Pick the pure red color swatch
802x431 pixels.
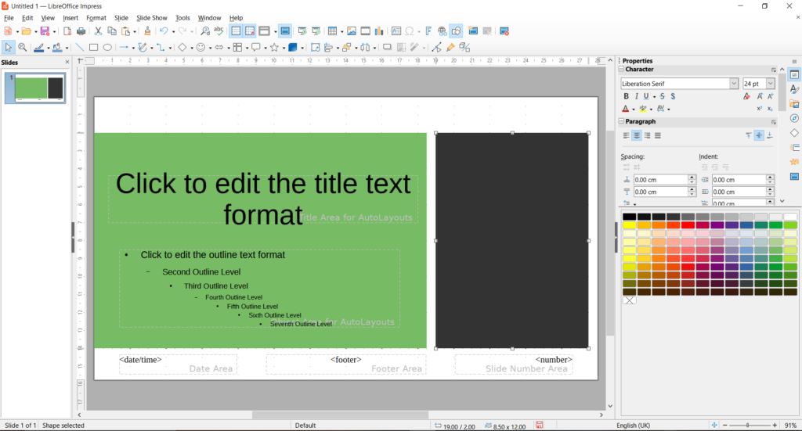click(x=688, y=225)
